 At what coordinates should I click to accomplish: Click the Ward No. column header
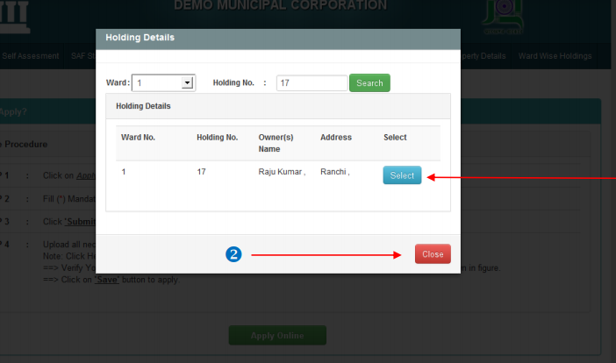(138, 138)
